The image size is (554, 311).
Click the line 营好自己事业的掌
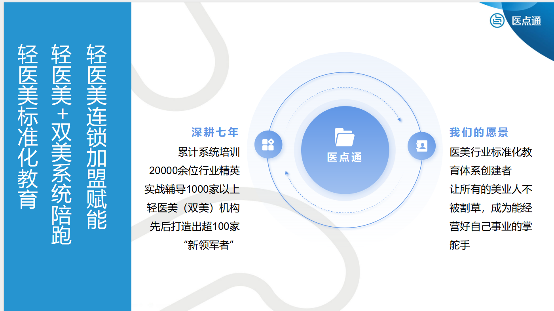point(491,226)
